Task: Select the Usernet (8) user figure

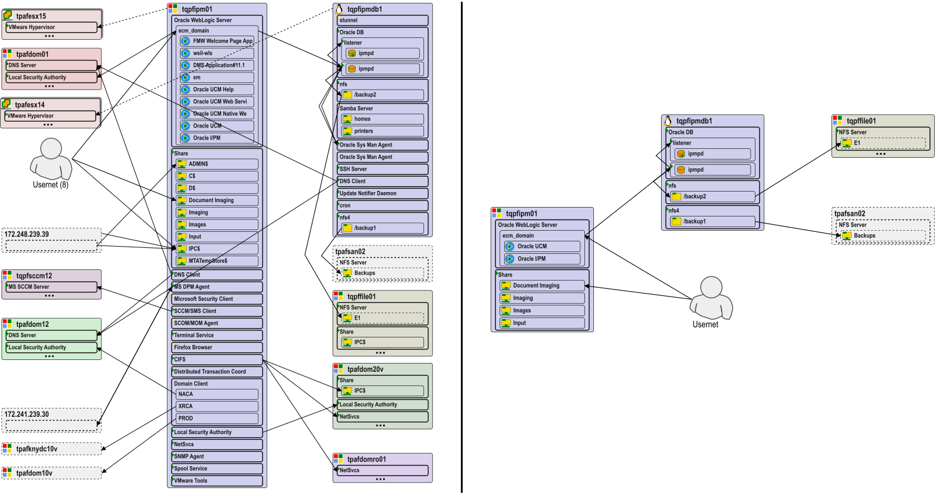Action: coord(51,159)
